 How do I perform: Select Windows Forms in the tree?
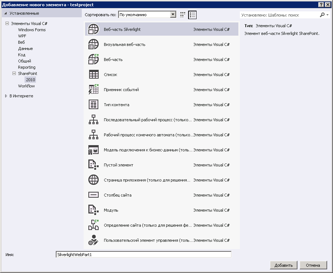tap(32, 30)
